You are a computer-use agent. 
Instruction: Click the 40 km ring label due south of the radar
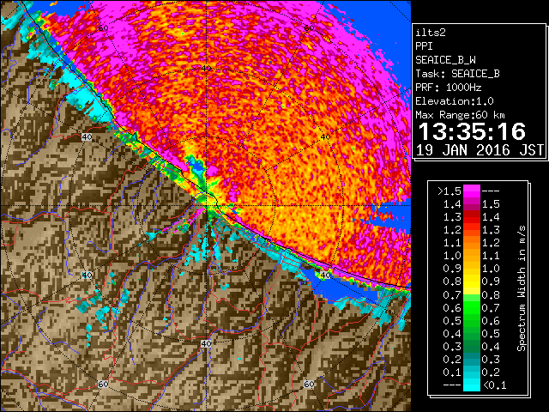(x=206, y=343)
